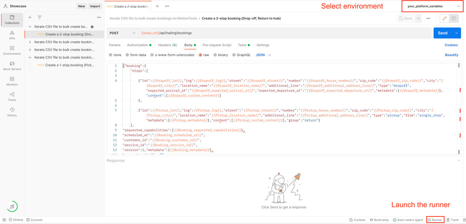The height and width of the screenshot is (224, 466).
Task: Switch to the pencil edit mode icon
Action: tap(445, 18)
